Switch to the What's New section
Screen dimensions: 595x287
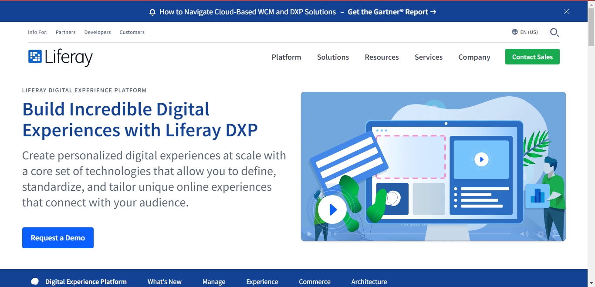pos(164,281)
